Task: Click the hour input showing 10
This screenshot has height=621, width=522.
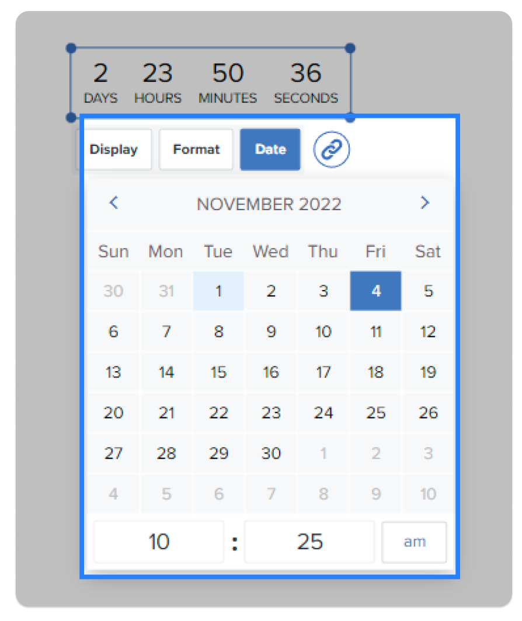Action: coord(158,542)
